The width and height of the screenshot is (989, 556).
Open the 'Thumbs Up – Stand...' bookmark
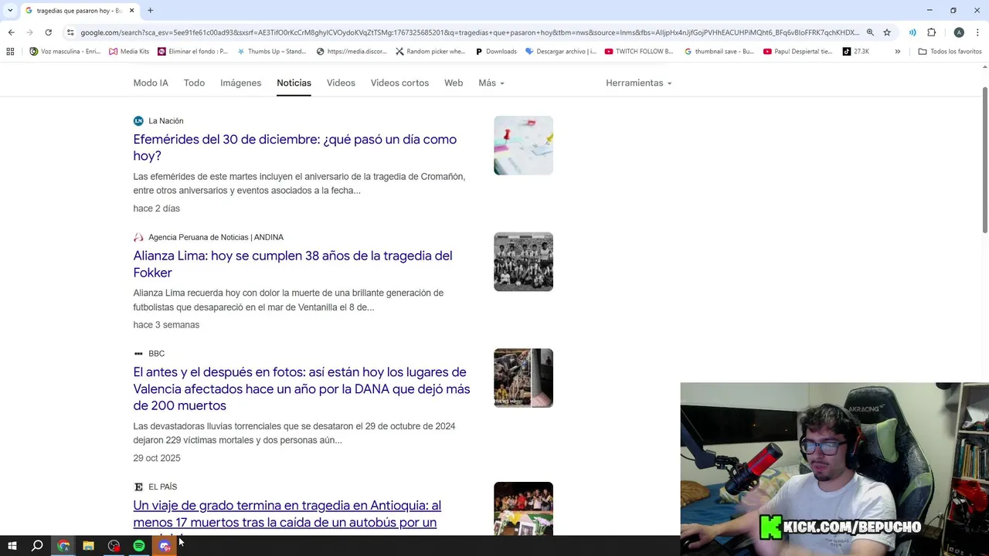[x=271, y=52]
